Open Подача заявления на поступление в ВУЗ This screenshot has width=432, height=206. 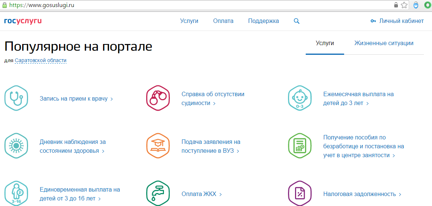211,146
